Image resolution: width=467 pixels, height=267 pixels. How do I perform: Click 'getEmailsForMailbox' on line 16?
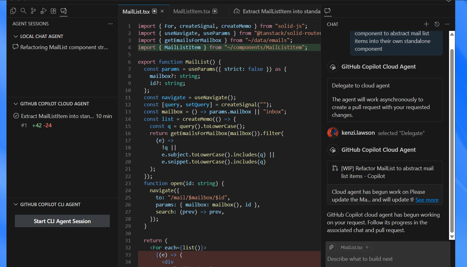199,133
